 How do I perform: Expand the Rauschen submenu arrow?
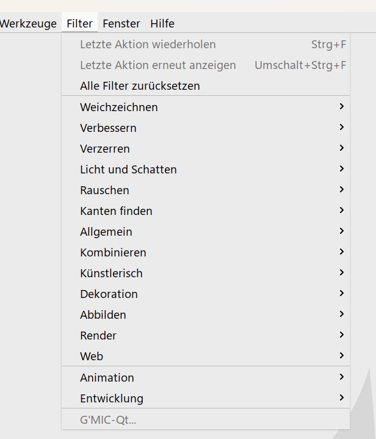pos(341,190)
